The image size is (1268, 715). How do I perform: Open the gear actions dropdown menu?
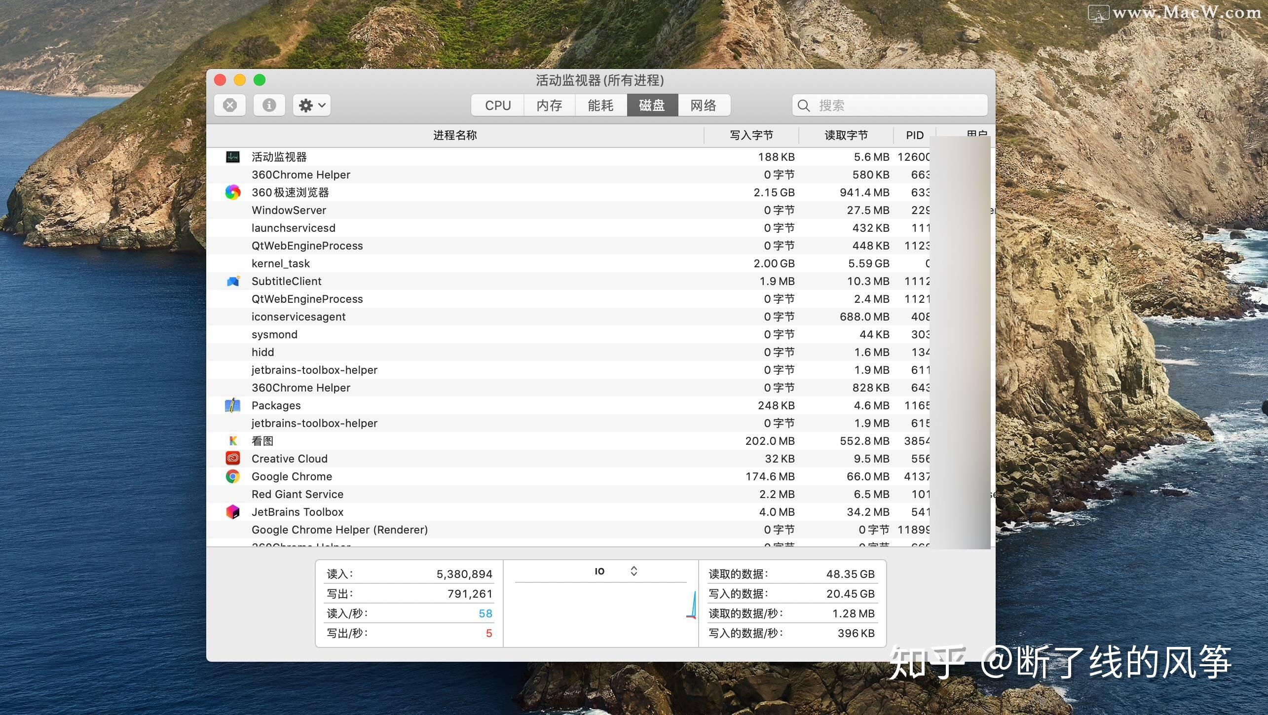(312, 105)
